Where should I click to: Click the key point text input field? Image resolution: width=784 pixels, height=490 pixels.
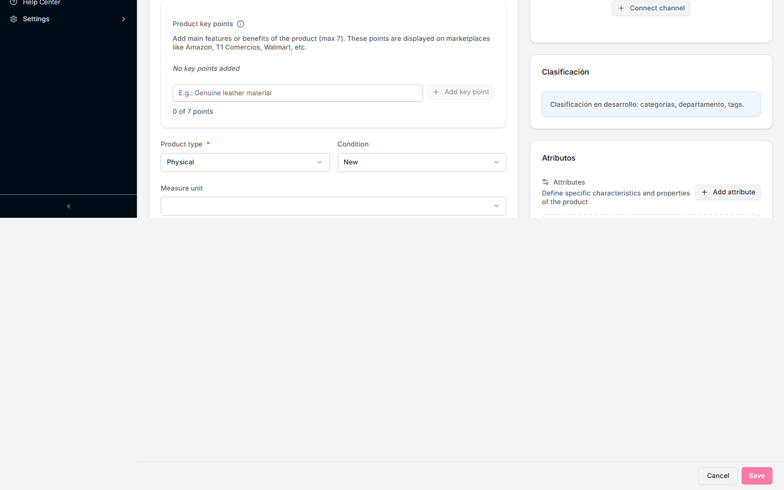(x=297, y=93)
